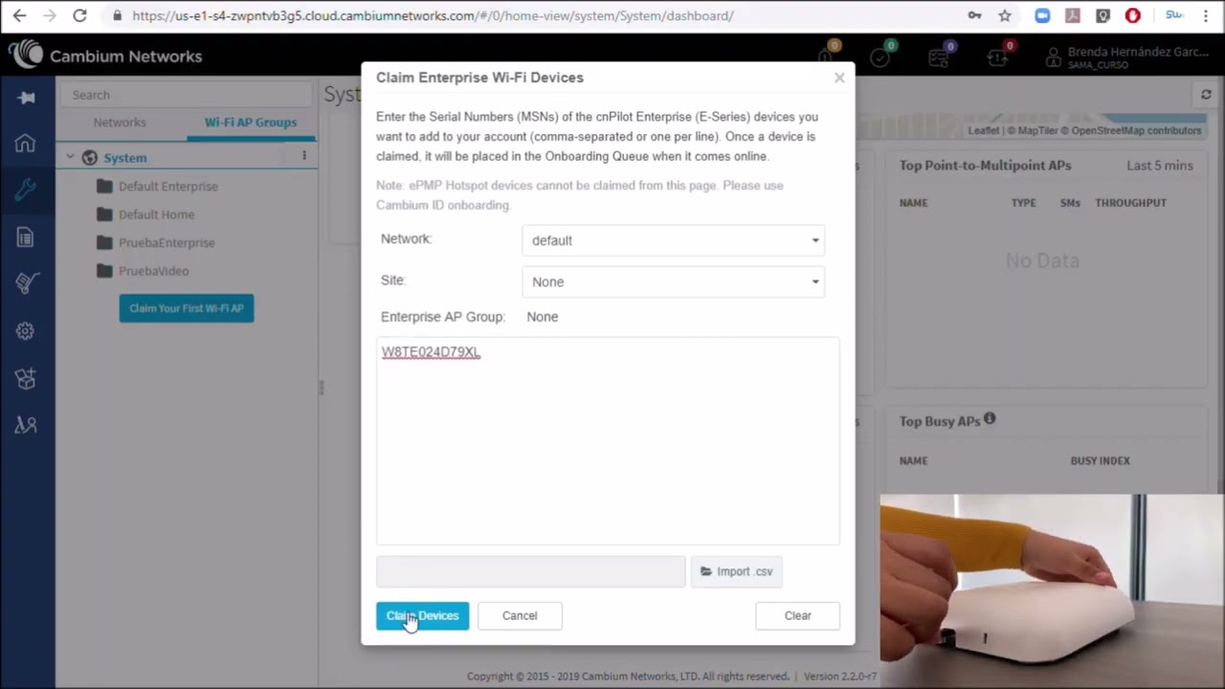Switch to the Wi-Fi AP Groups tab
Image resolution: width=1225 pixels, height=689 pixels.
tap(251, 122)
